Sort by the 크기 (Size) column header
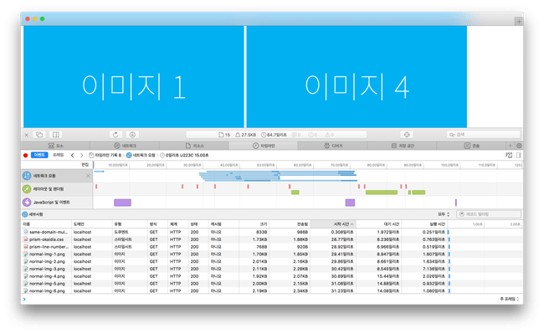Image resolution: width=544 pixels, height=334 pixels. click(254, 224)
